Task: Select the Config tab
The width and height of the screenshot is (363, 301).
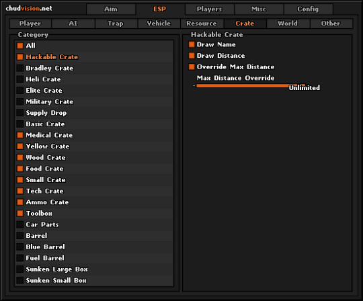Action: coord(308,9)
